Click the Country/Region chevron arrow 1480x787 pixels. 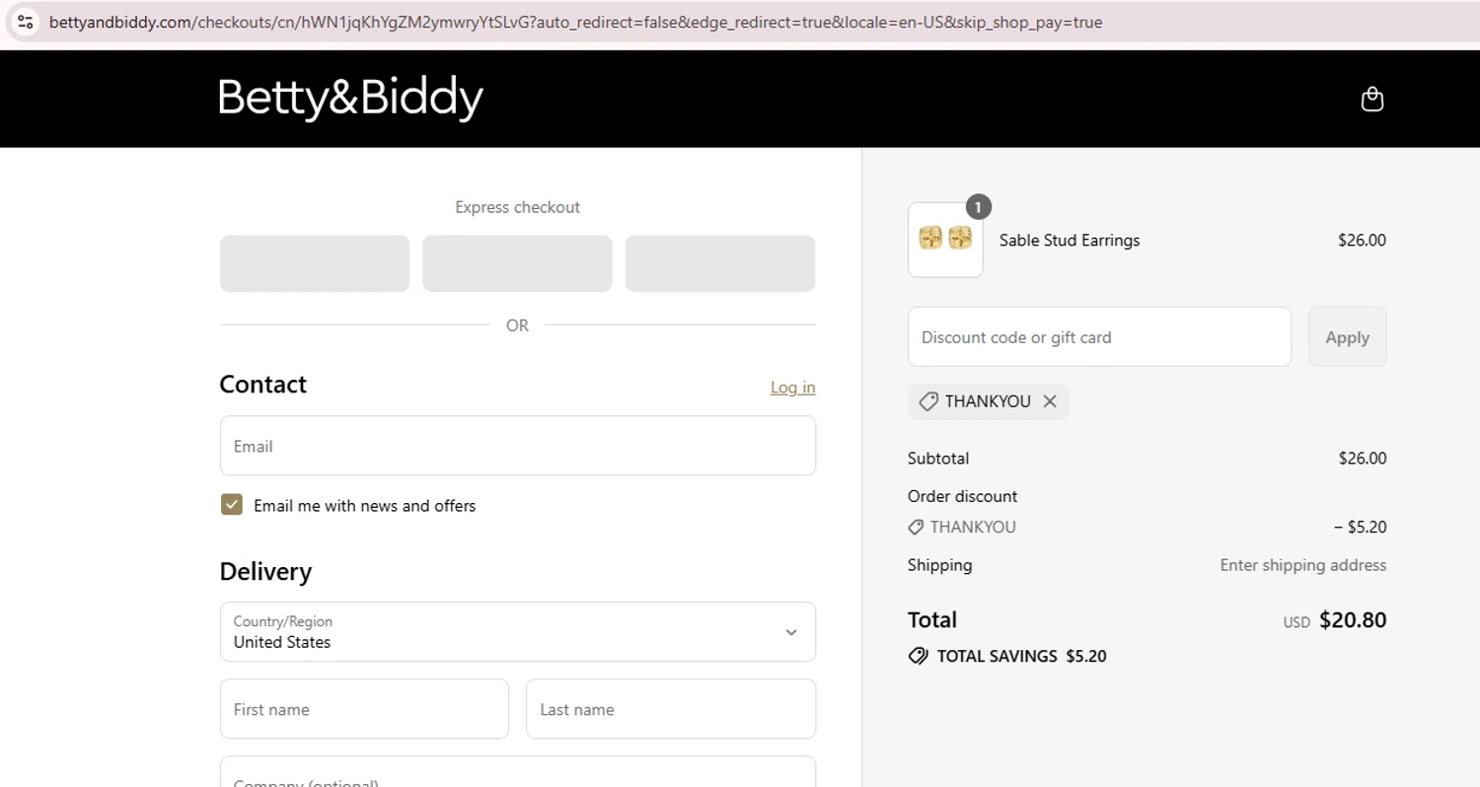coord(790,632)
